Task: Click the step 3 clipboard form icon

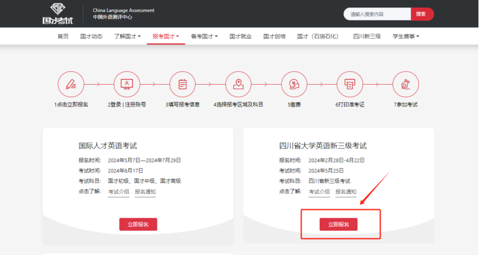Action: 182,85
